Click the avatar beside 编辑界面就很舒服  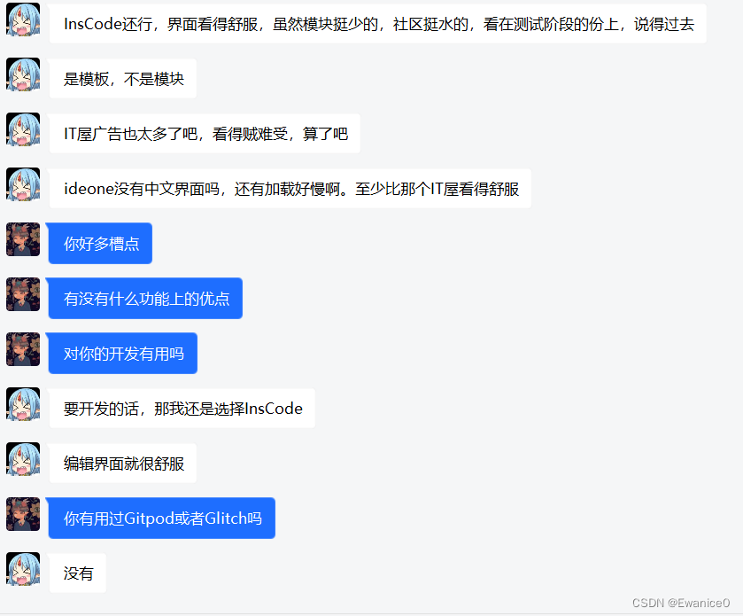tap(23, 459)
